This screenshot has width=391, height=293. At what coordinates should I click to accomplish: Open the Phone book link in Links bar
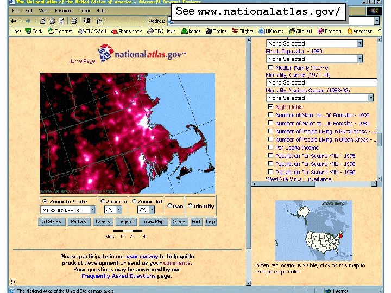pos(127,31)
